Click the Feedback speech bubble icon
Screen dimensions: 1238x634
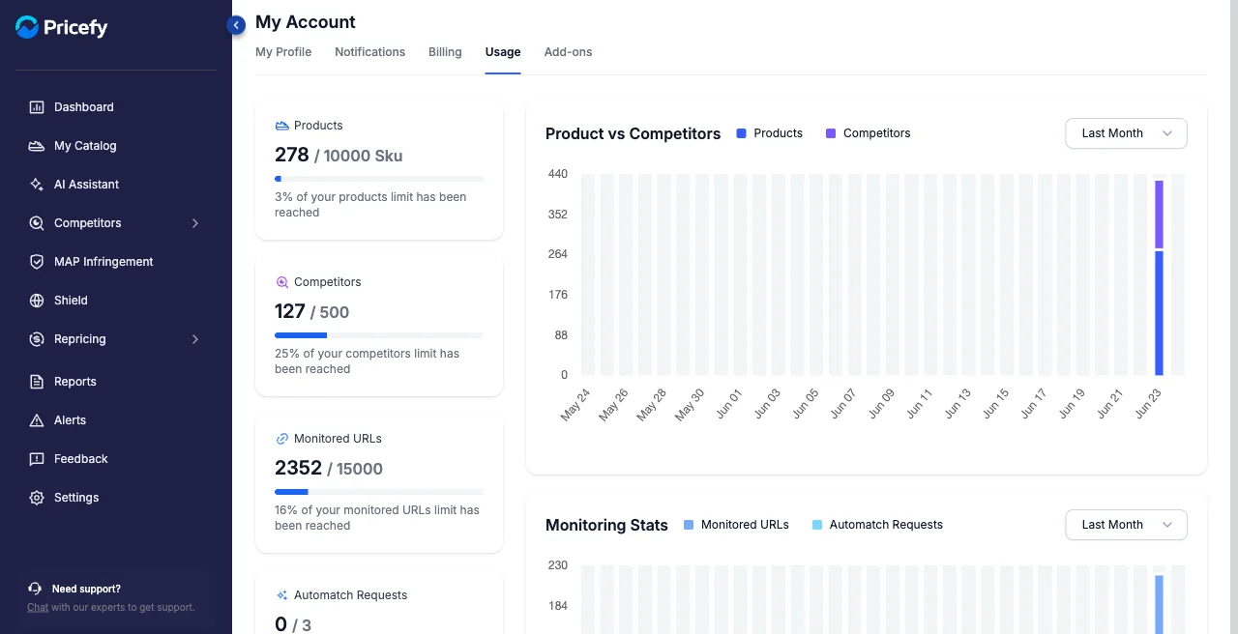pyautogui.click(x=37, y=459)
